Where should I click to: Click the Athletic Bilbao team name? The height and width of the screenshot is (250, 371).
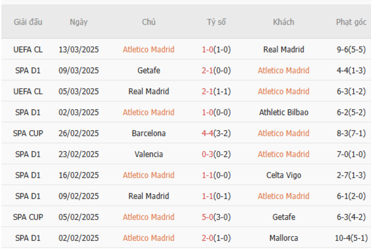tap(284, 112)
